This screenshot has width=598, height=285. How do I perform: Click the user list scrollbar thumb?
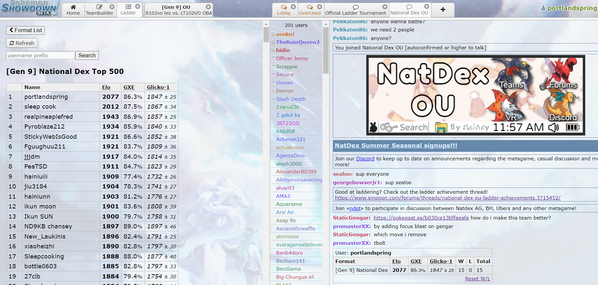(326, 50)
